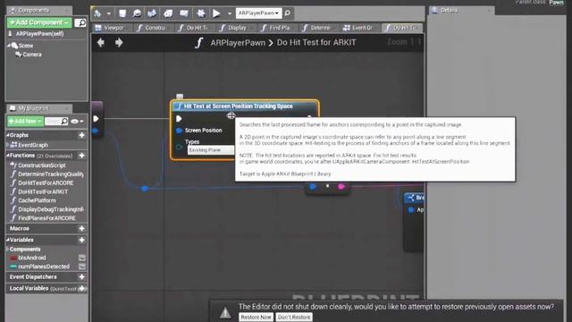Open DoHitTestForARKIT function
572x322 pixels.
tap(43, 191)
